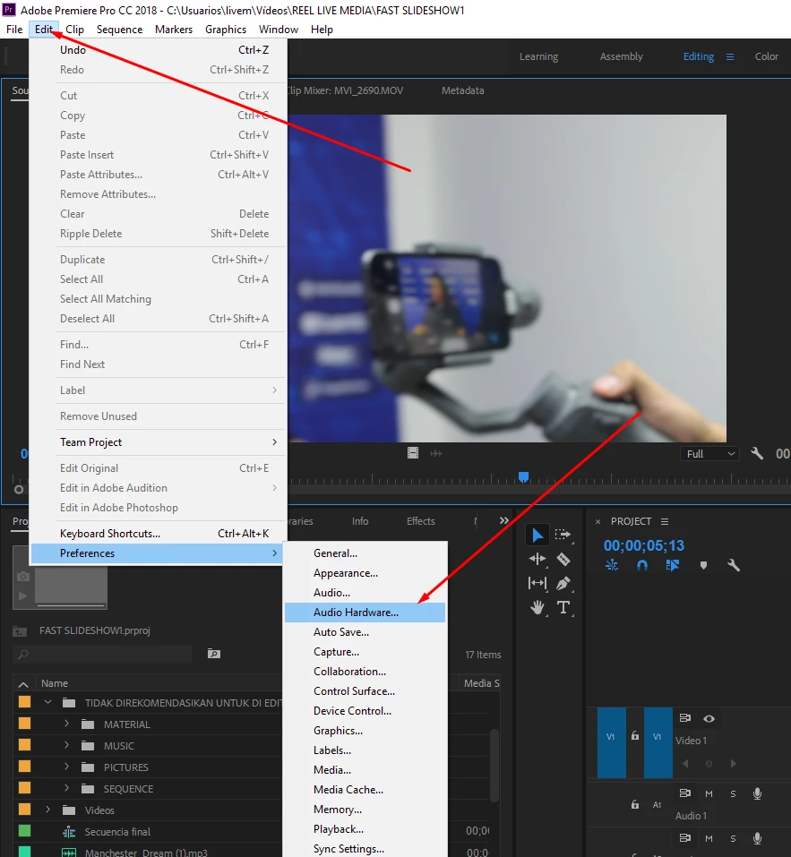Click green label swatch of Secuencia final
This screenshot has height=857, width=791.
coord(24,831)
